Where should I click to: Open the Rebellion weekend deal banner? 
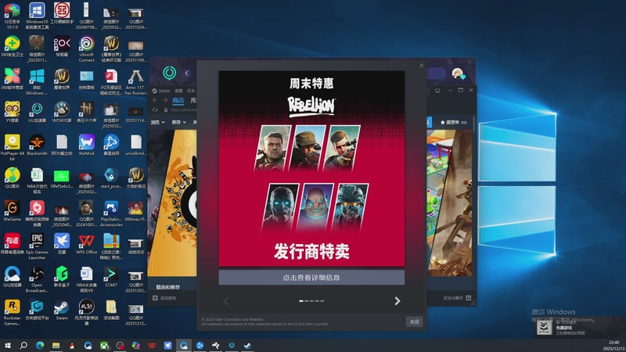311,168
